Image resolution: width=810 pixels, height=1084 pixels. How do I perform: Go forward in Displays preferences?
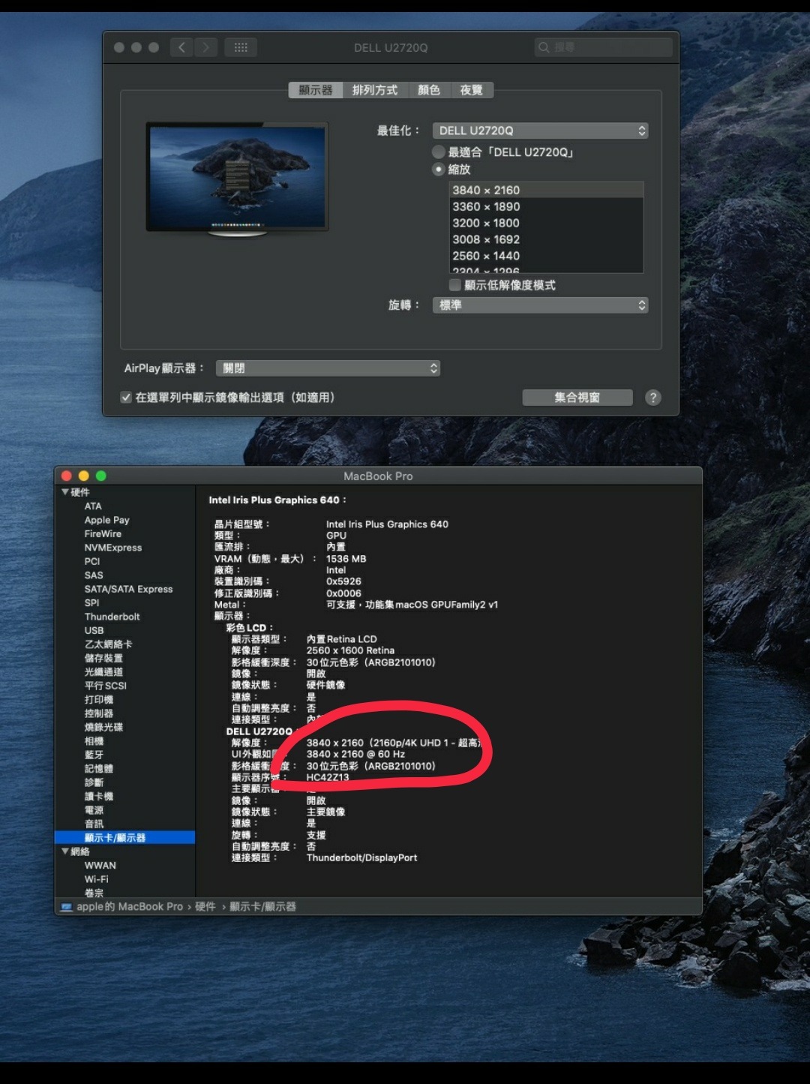coord(206,47)
